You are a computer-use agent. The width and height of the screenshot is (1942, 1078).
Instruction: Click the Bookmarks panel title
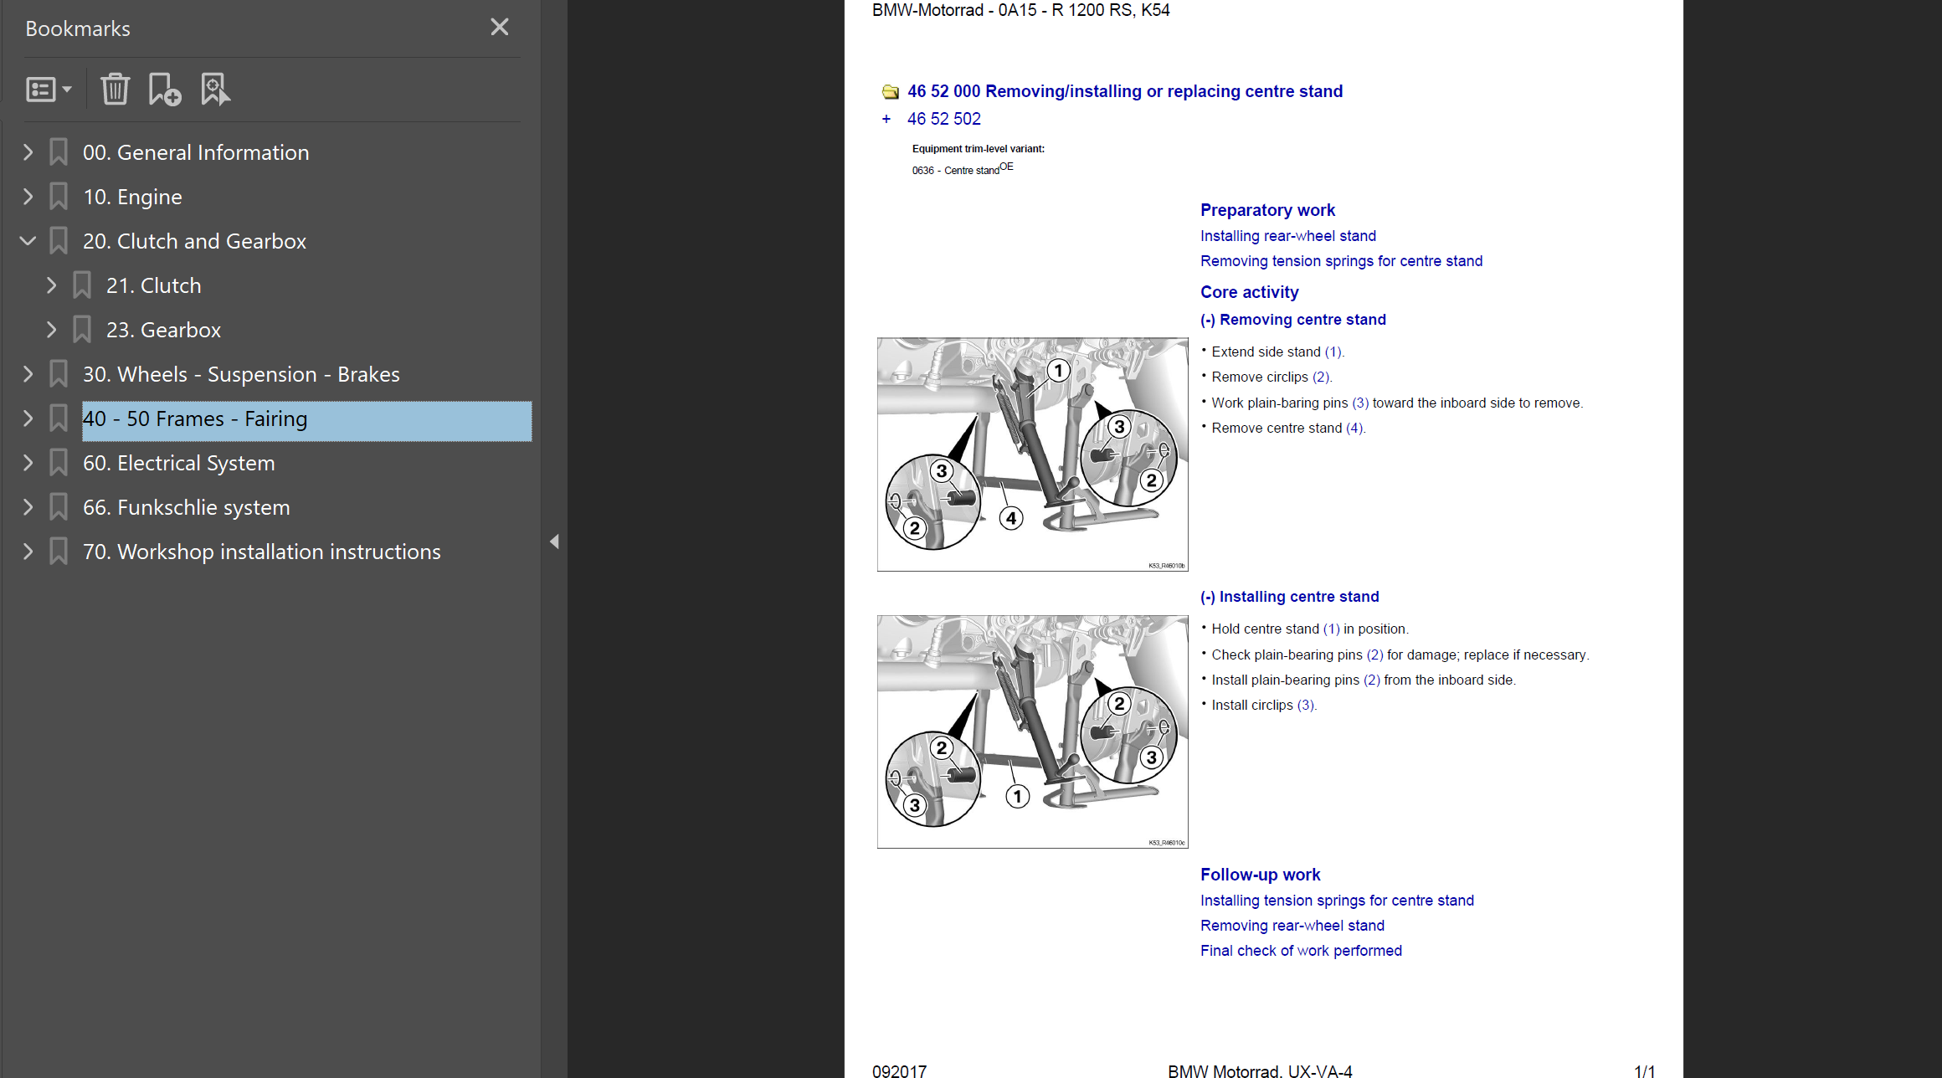[x=78, y=28]
